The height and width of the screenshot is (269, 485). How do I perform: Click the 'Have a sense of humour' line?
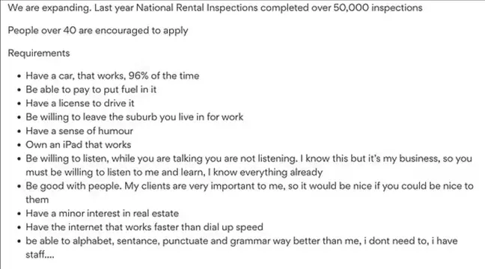point(79,131)
